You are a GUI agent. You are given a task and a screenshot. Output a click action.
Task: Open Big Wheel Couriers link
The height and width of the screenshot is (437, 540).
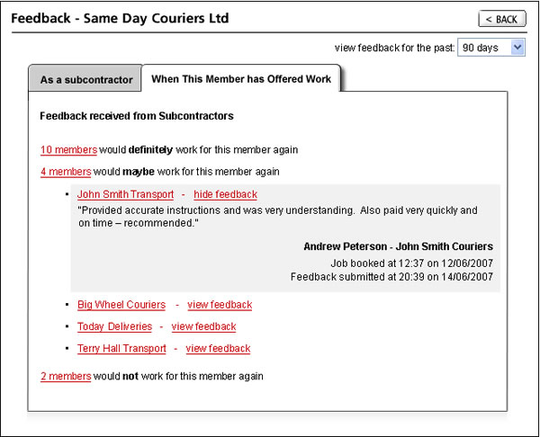point(121,305)
